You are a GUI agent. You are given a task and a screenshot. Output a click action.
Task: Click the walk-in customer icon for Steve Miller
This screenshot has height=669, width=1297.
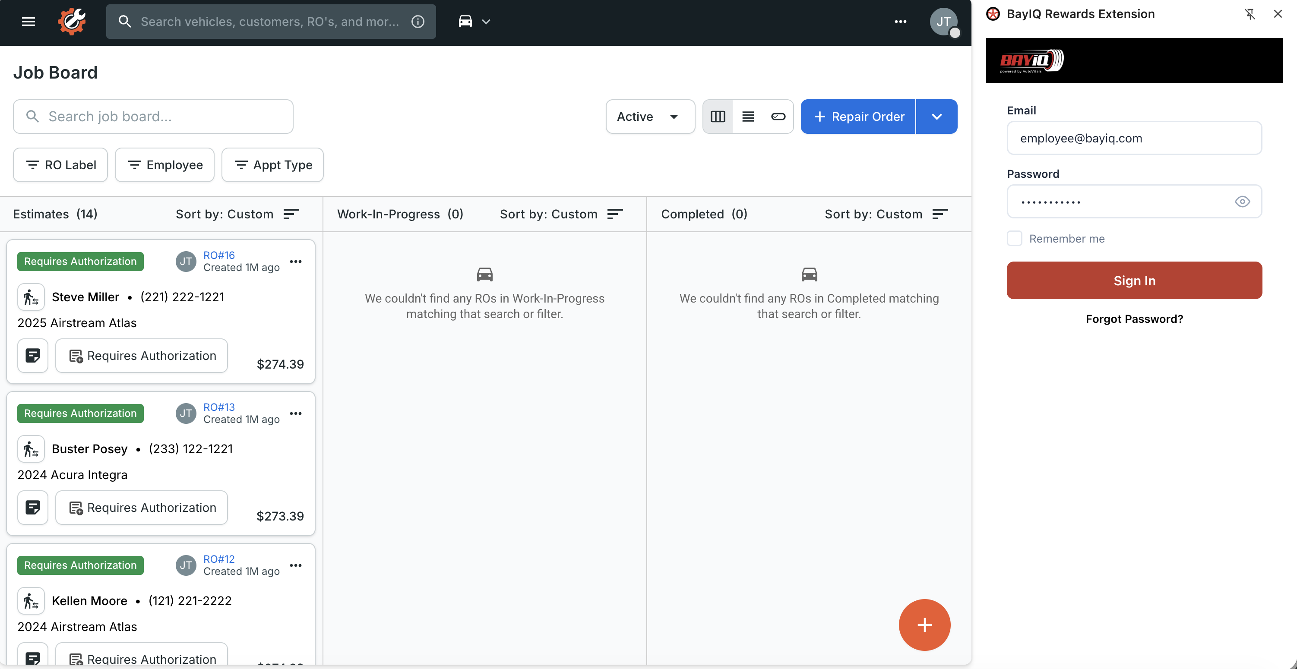31,297
